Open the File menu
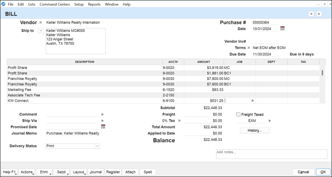Image resolution: width=332 pixels, height=177 pixels. pyautogui.click(x=10, y=4)
